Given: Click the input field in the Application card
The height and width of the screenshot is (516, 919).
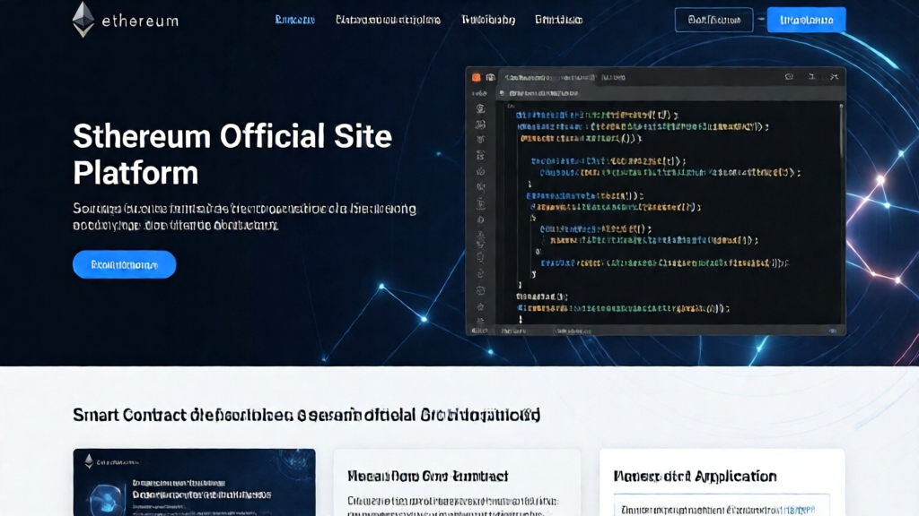Looking at the screenshot, I should 722,505.
